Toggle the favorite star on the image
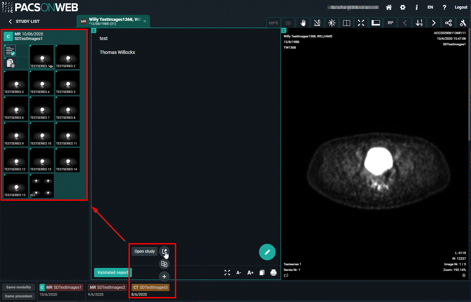This screenshot has width=471, height=302. pyautogui.click(x=464, y=275)
